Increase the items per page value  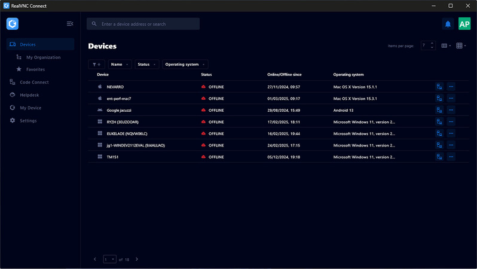pos(432,44)
